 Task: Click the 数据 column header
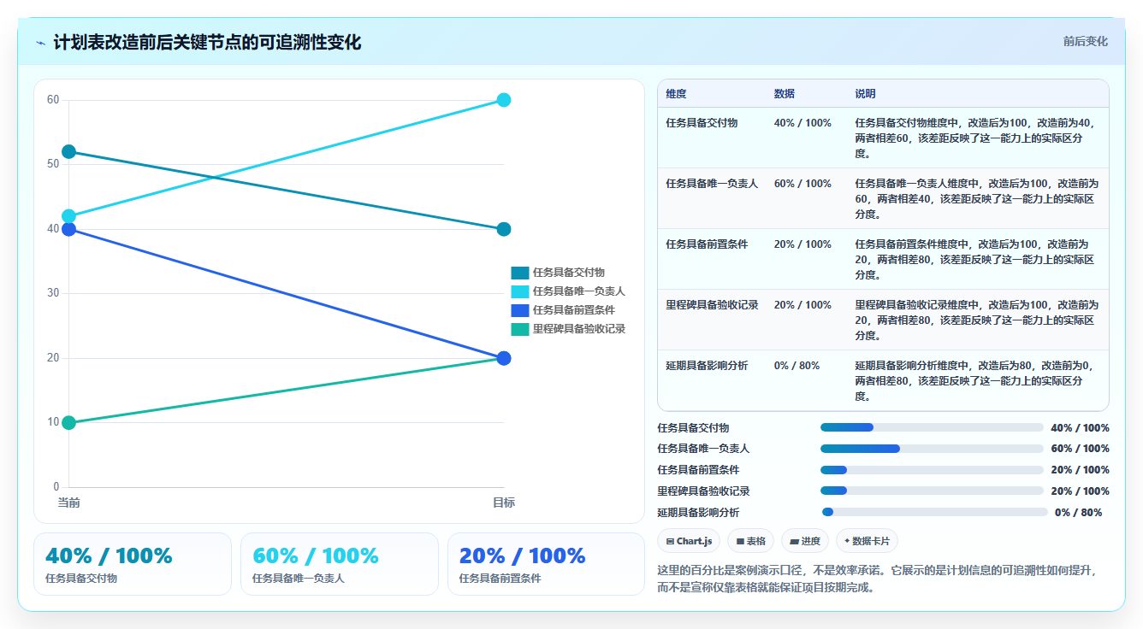click(785, 94)
